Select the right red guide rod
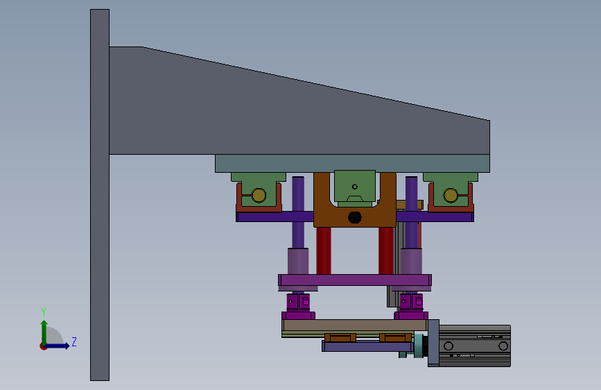Viewport: 601px width, 390px height. [x=385, y=251]
